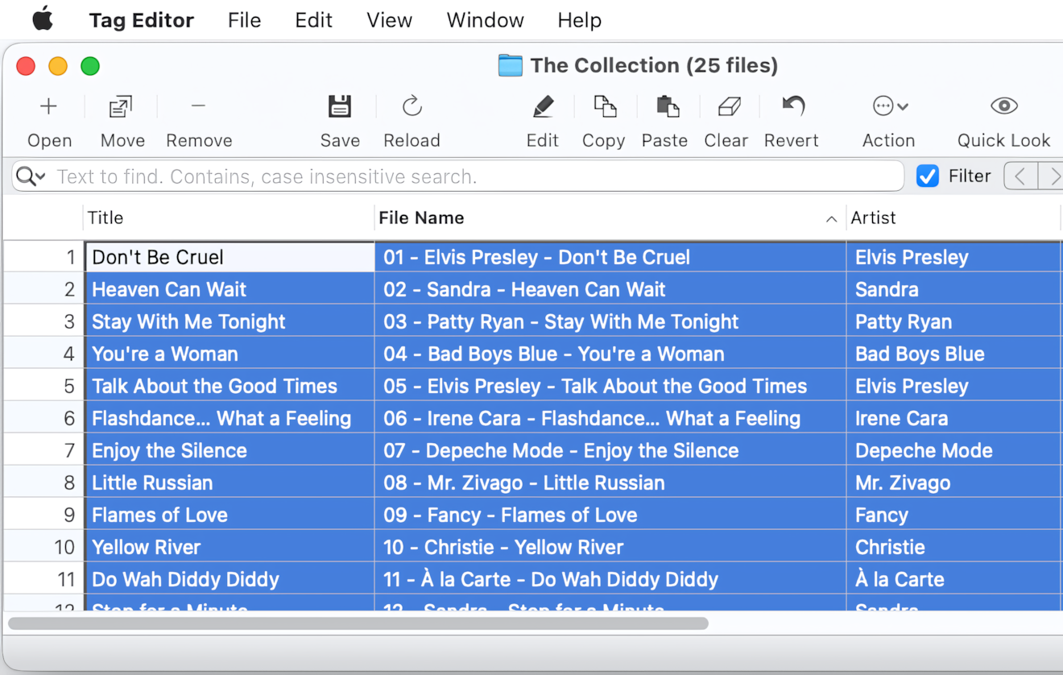
Task: Click the artist cell "Depeche Mode"
Action: click(x=953, y=450)
